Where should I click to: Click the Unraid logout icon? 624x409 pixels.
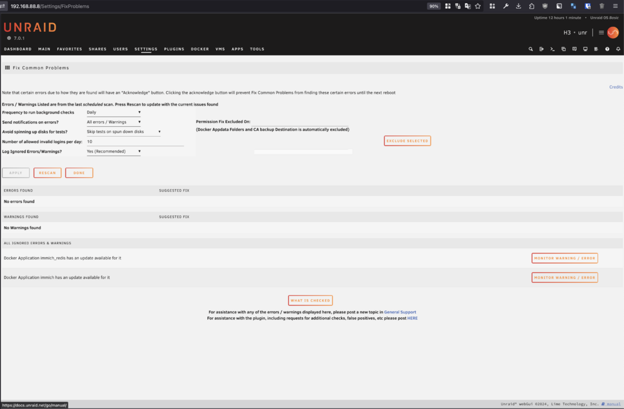(x=541, y=49)
